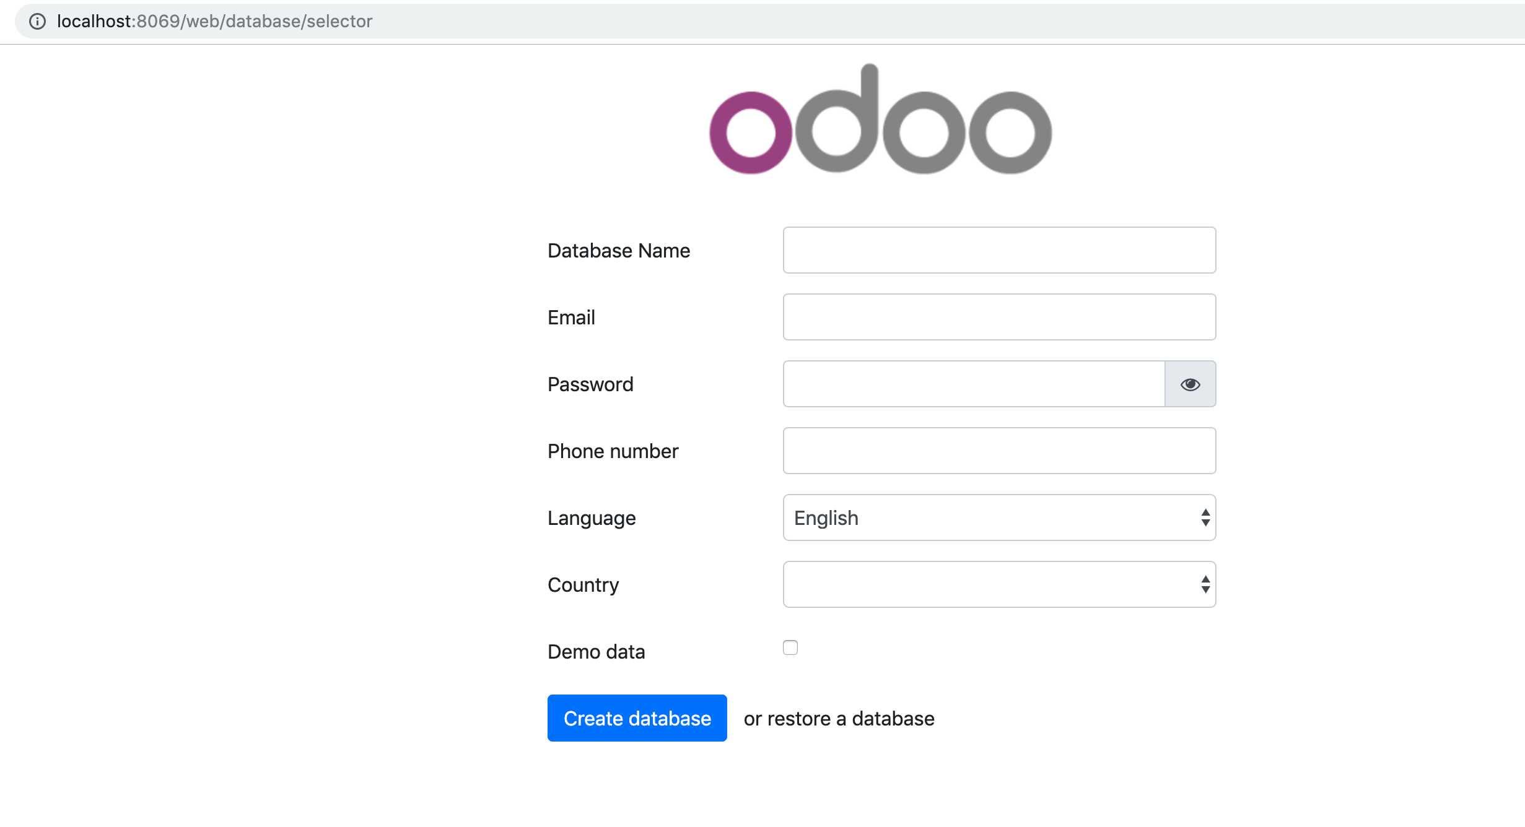
Task: Select the Password input field
Action: (974, 384)
